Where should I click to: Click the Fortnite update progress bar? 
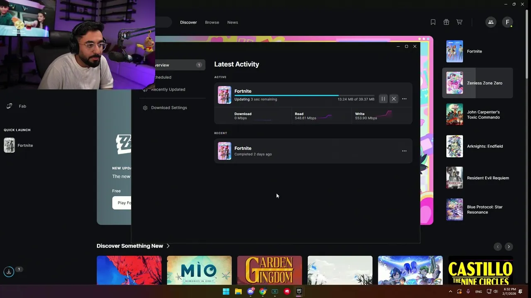pyautogui.click(x=304, y=96)
